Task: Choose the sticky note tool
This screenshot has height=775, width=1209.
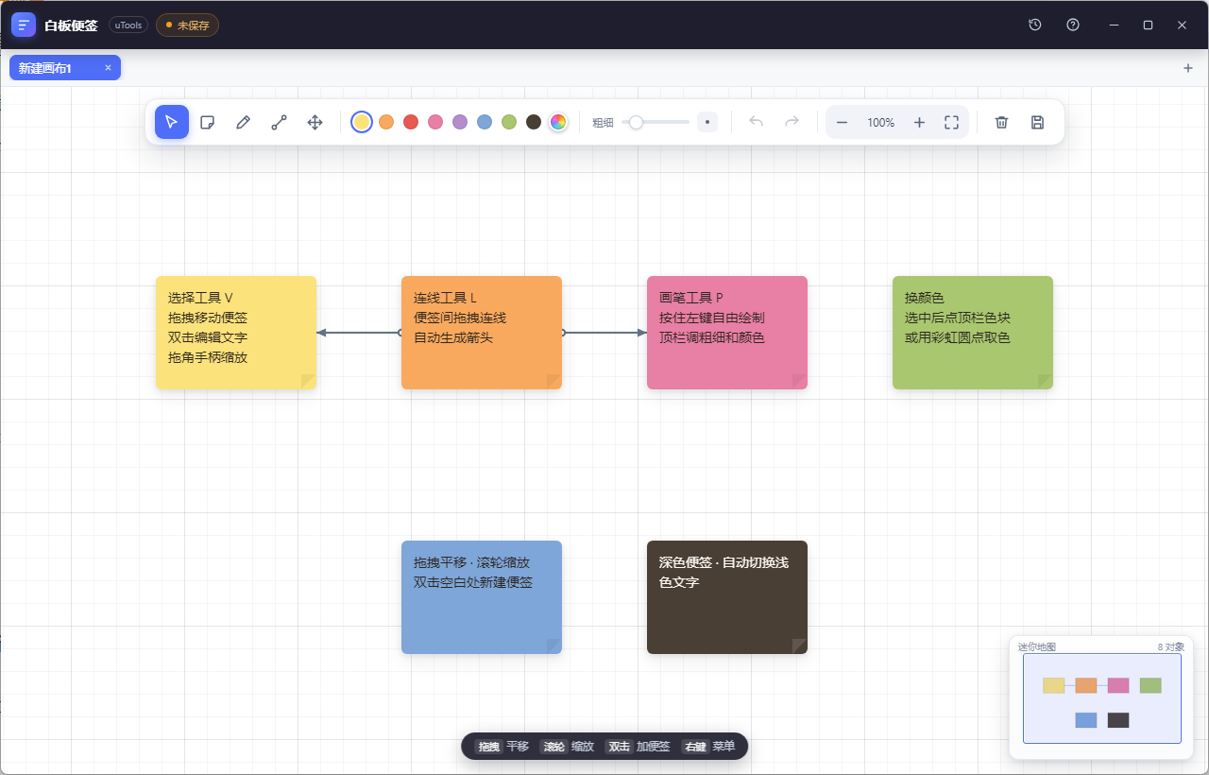Action: tap(208, 122)
